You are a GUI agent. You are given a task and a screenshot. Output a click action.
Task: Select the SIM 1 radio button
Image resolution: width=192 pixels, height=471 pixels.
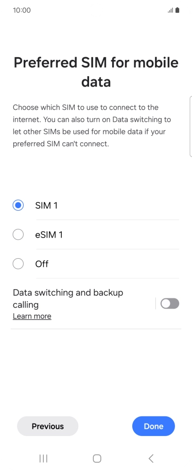coord(18,206)
